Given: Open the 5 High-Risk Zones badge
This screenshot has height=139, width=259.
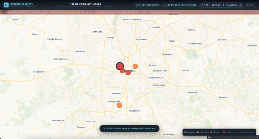Looking at the screenshot, I should (147, 5).
